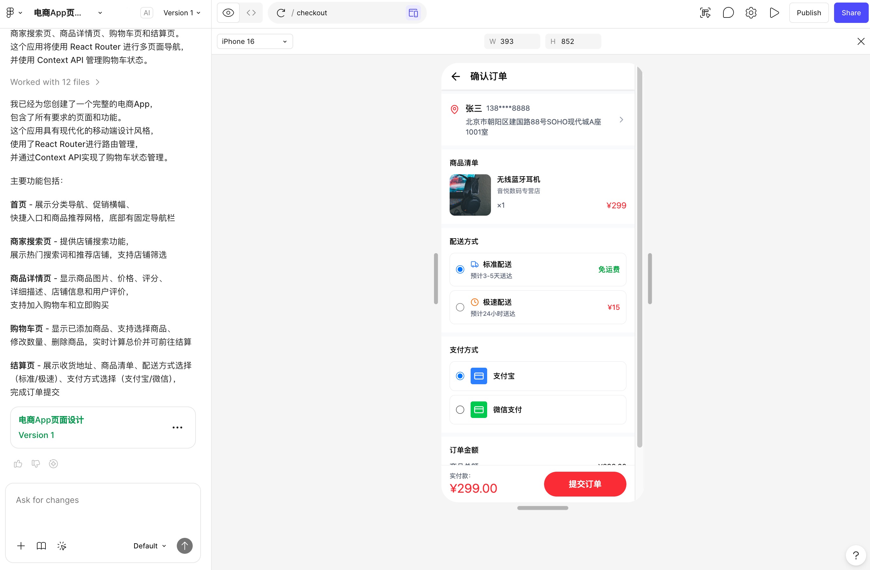This screenshot has width=870, height=570.
Task: Grab the right resize handle of preview
Action: pyautogui.click(x=650, y=279)
